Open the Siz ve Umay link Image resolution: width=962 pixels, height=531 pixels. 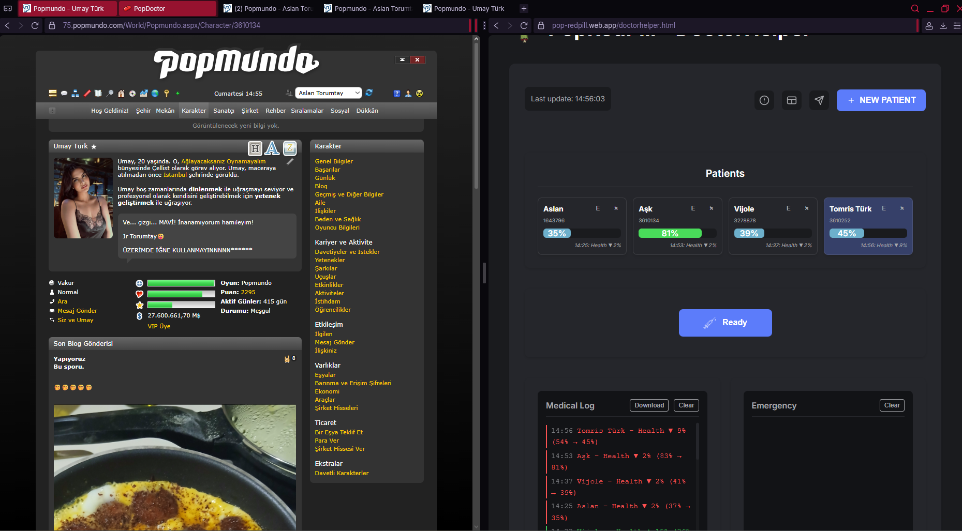[x=76, y=320]
